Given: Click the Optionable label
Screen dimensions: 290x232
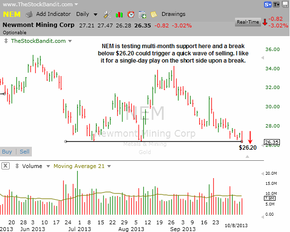Looking at the screenshot, I should point(14,33).
